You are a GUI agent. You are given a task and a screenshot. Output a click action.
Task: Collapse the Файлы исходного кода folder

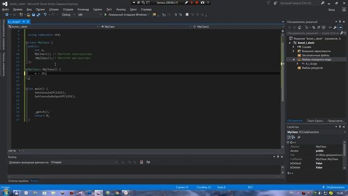[x=294, y=60]
